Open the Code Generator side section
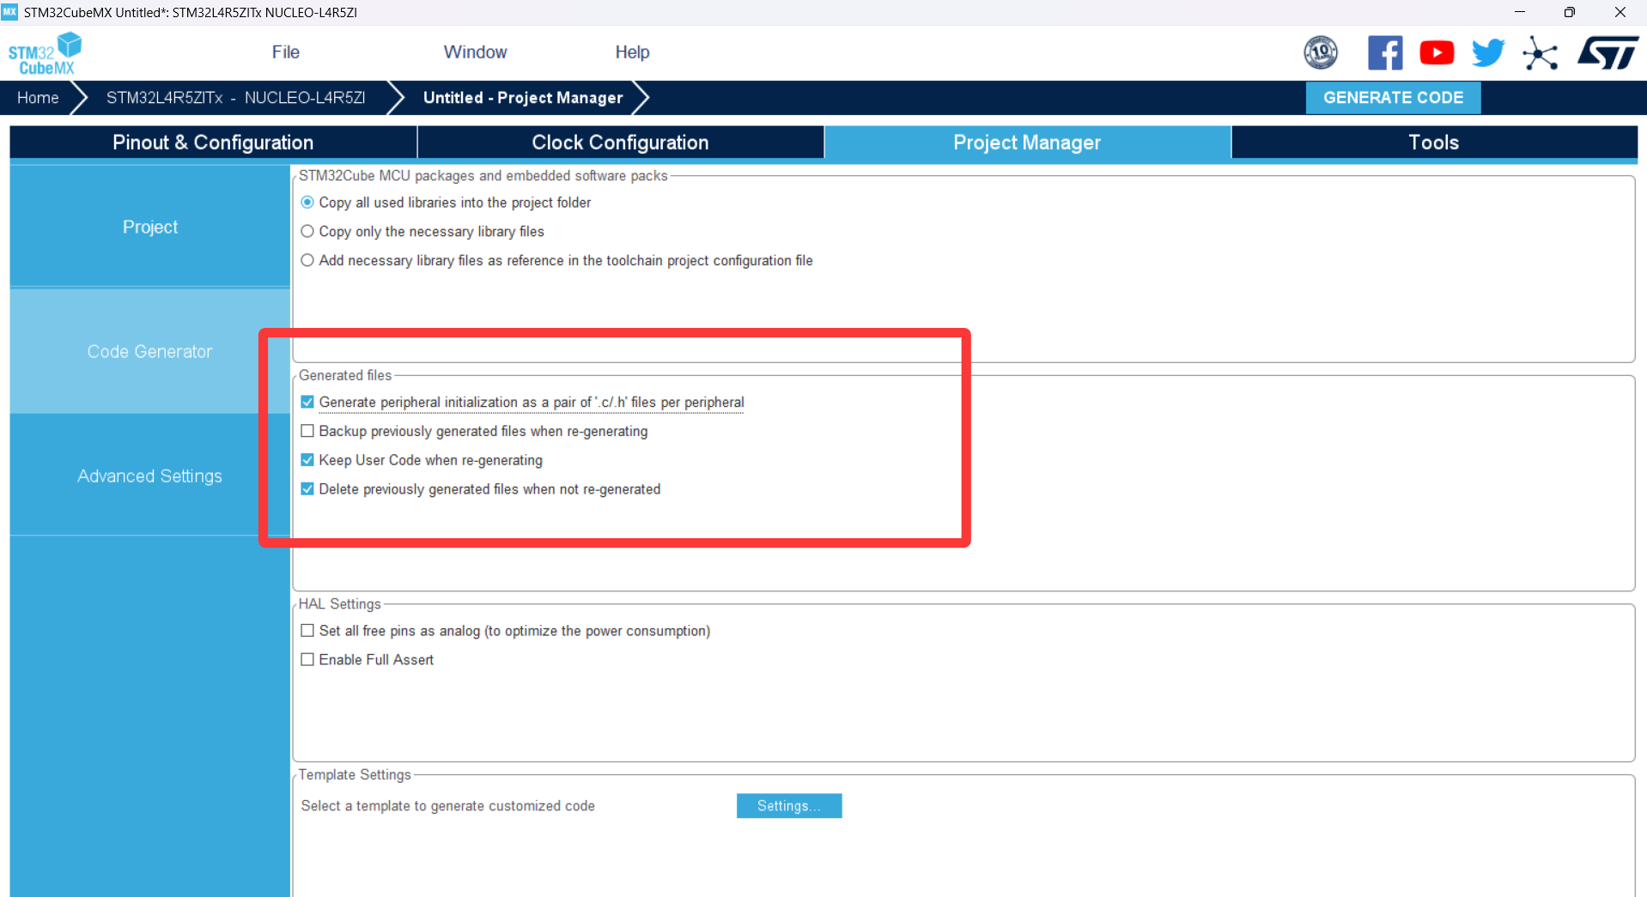Screen dimensions: 1647x897 (150, 351)
